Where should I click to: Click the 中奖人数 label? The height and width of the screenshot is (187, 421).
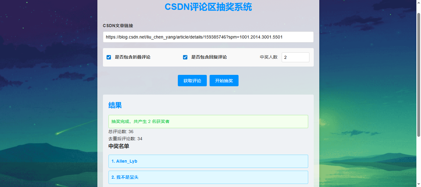tap(269, 57)
